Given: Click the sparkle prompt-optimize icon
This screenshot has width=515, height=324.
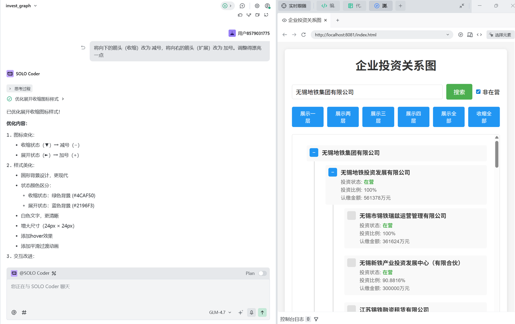Looking at the screenshot, I should point(241,312).
